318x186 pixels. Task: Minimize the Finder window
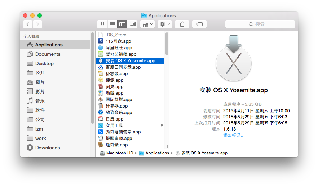point(32,15)
